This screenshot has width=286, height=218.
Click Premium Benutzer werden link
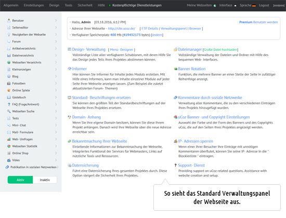(x=258, y=22)
